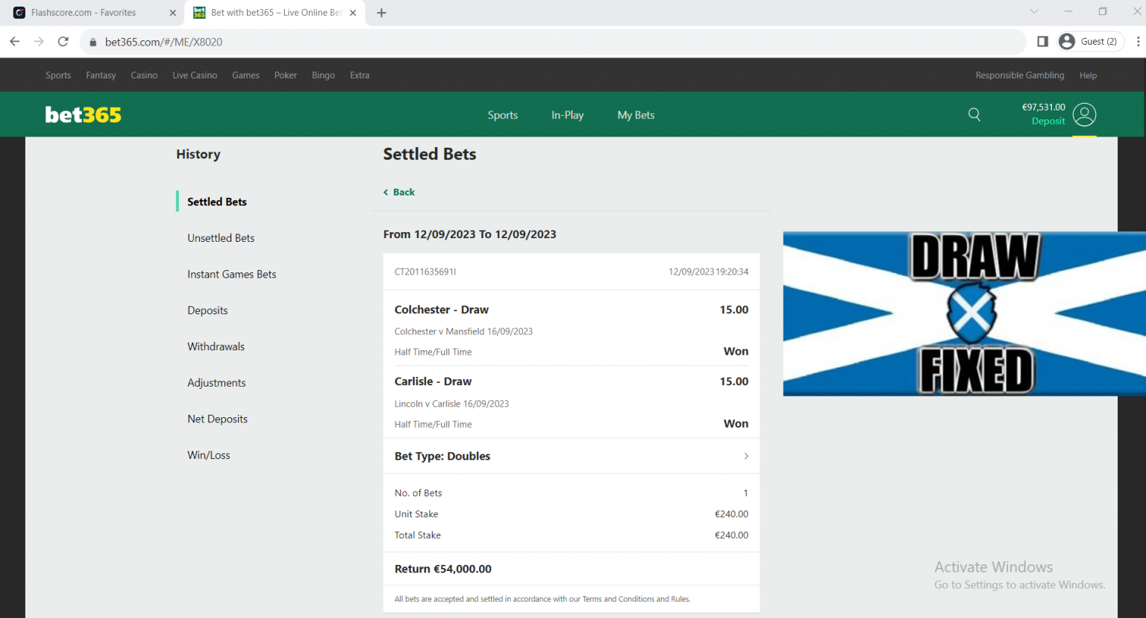Go to In-Play in green header
The width and height of the screenshot is (1146, 618).
[568, 115]
